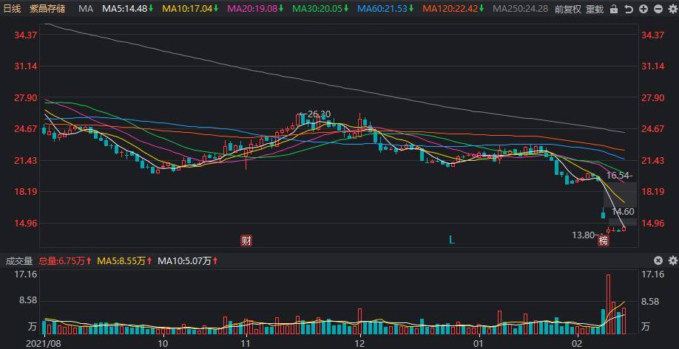This screenshot has width=679, height=349.
Task: Click the lock icon in chart toolbar
Action: 614,9
